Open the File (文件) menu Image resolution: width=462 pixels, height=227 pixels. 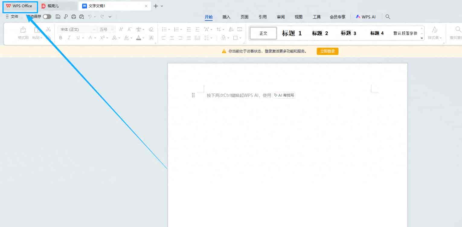pyautogui.click(x=12, y=17)
